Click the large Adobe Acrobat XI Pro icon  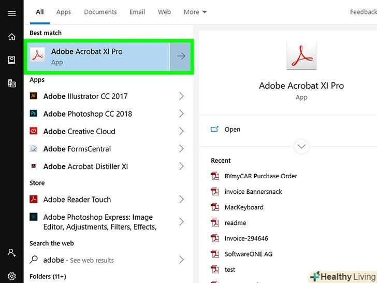[301, 54]
